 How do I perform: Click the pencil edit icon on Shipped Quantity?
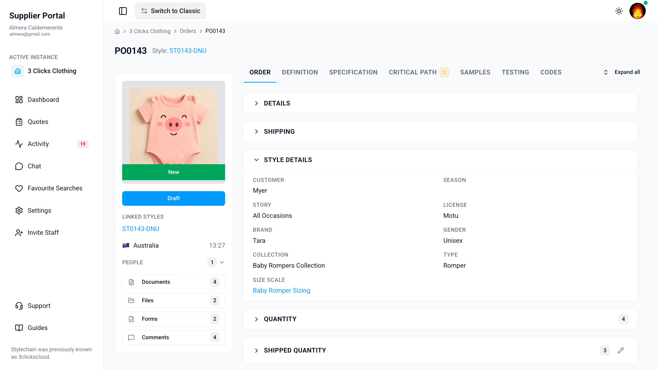tap(621, 350)
